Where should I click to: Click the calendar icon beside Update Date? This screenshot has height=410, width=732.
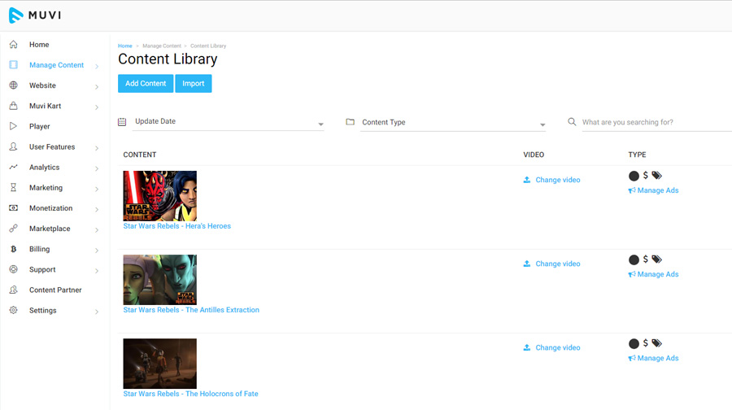122,122
